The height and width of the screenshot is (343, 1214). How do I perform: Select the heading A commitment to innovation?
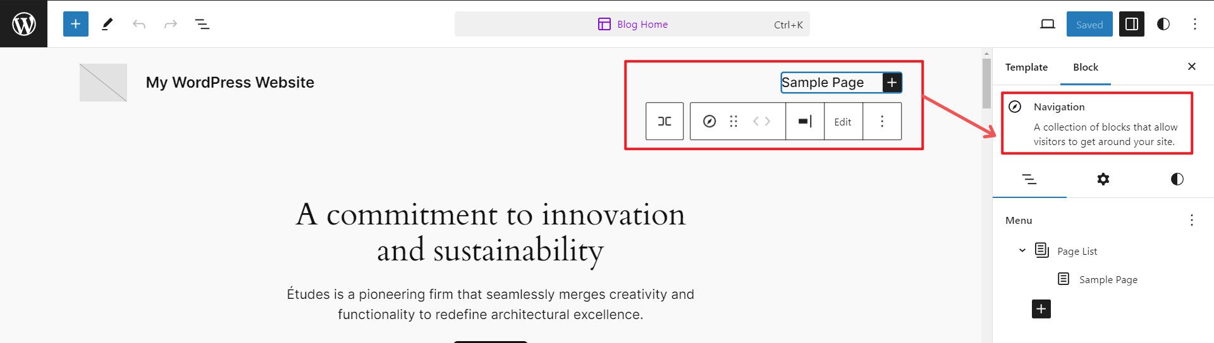tap(491, 232)
